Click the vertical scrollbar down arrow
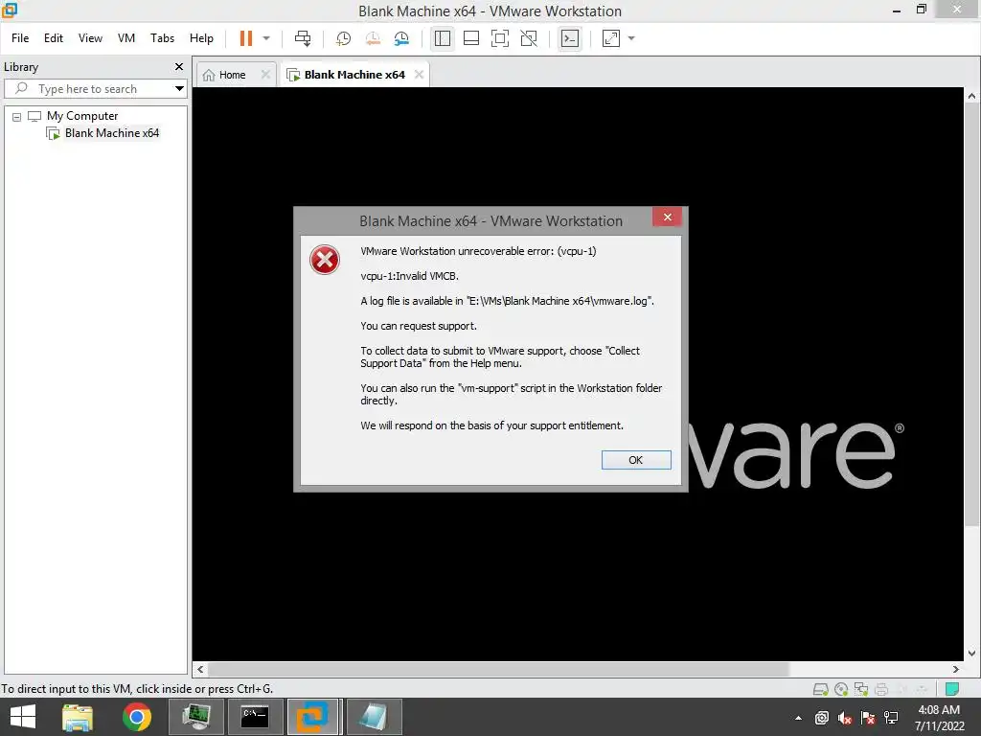The width and height of the screenshot is (981, 736). (971, 654)
